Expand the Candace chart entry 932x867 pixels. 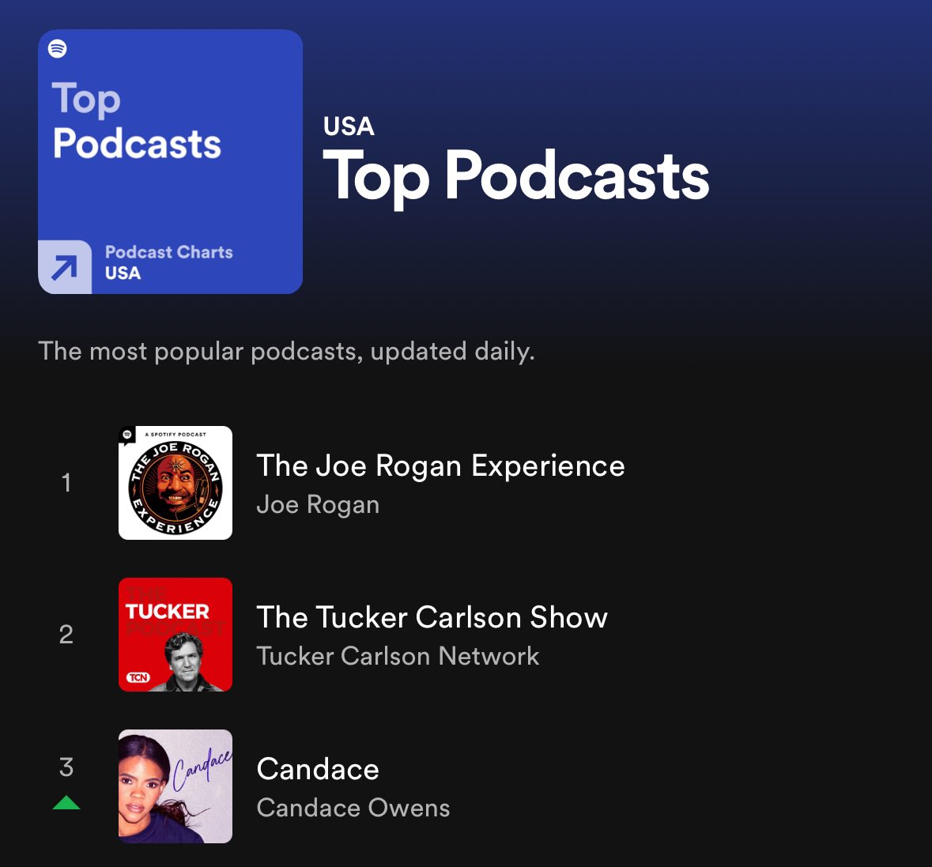(318, 768)
